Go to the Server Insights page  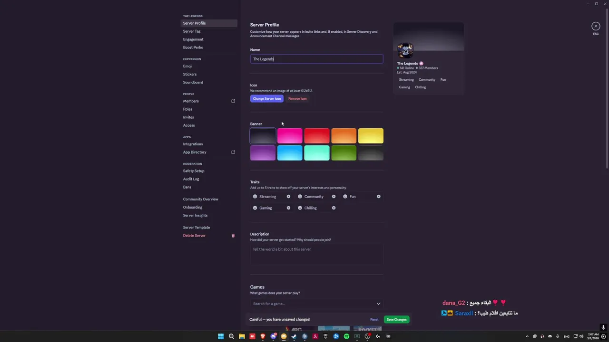195,215
